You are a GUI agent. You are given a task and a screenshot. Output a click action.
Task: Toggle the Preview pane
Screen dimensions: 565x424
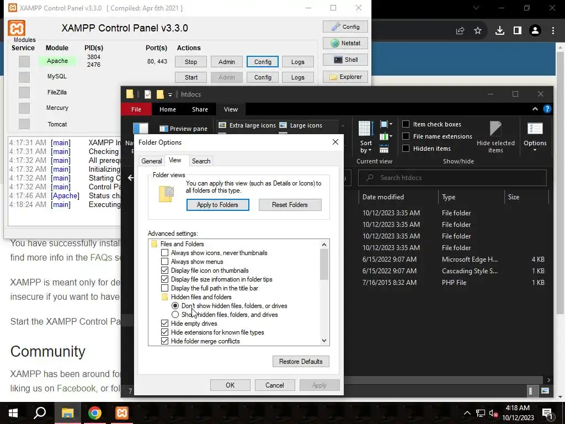click(183, 129)
